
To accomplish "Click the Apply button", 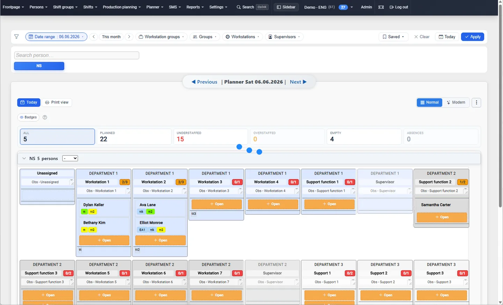I will [473, 37].
